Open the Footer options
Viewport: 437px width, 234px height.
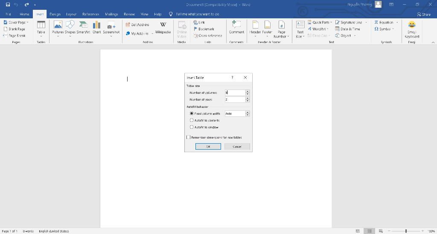coord(267,29)
